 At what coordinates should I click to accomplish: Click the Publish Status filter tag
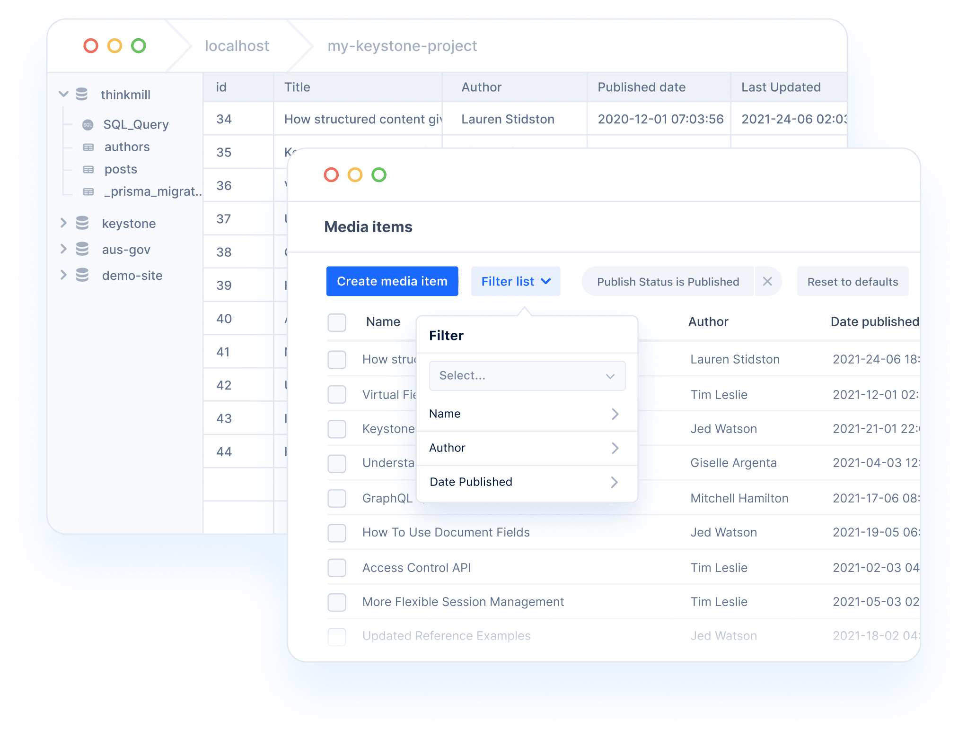click(x=668, y=281)
